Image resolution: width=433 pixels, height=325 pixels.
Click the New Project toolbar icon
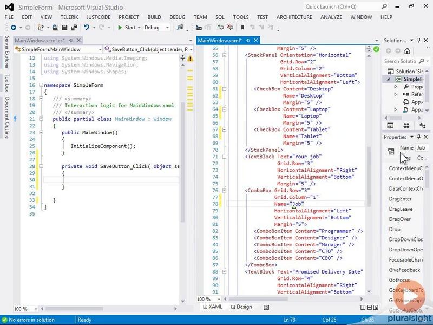pyautogui.click(x=41, y=28)
